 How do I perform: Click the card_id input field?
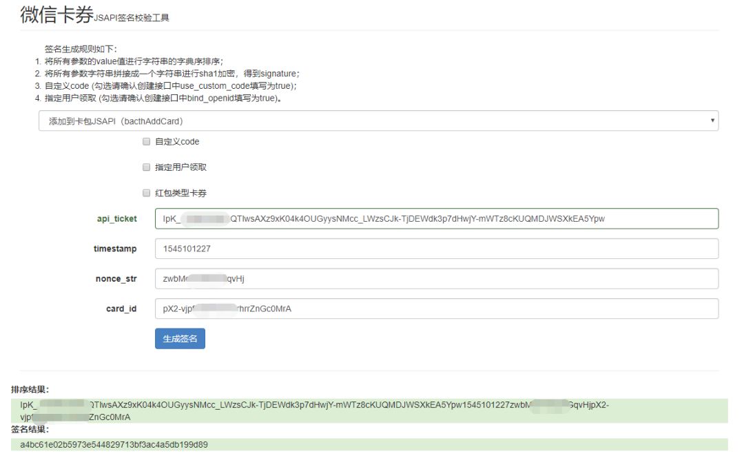click(x=437, y=309)
